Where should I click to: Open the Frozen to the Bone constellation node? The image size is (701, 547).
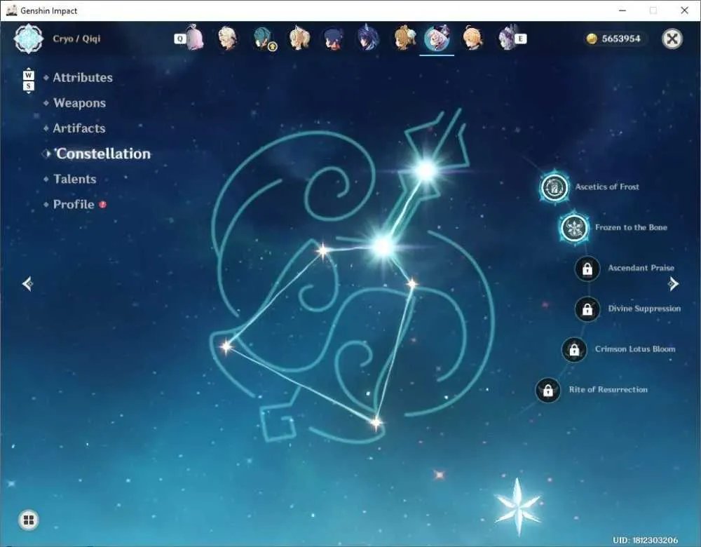pyautogui.click(x=574, y=228)
